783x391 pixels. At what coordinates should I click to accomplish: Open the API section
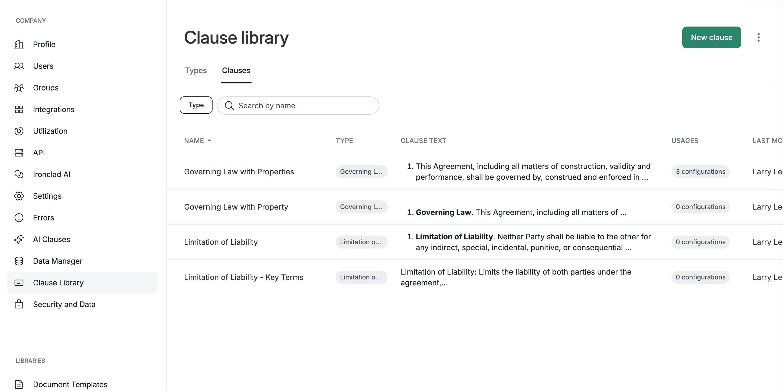point(82,153)
